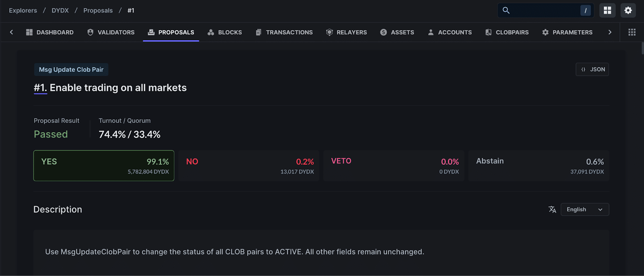Image resolution: width=644 pixels, height=276 pixels.
Task: Open the settings gear icon
Action: pyautogui.click(x=628, y=10)
